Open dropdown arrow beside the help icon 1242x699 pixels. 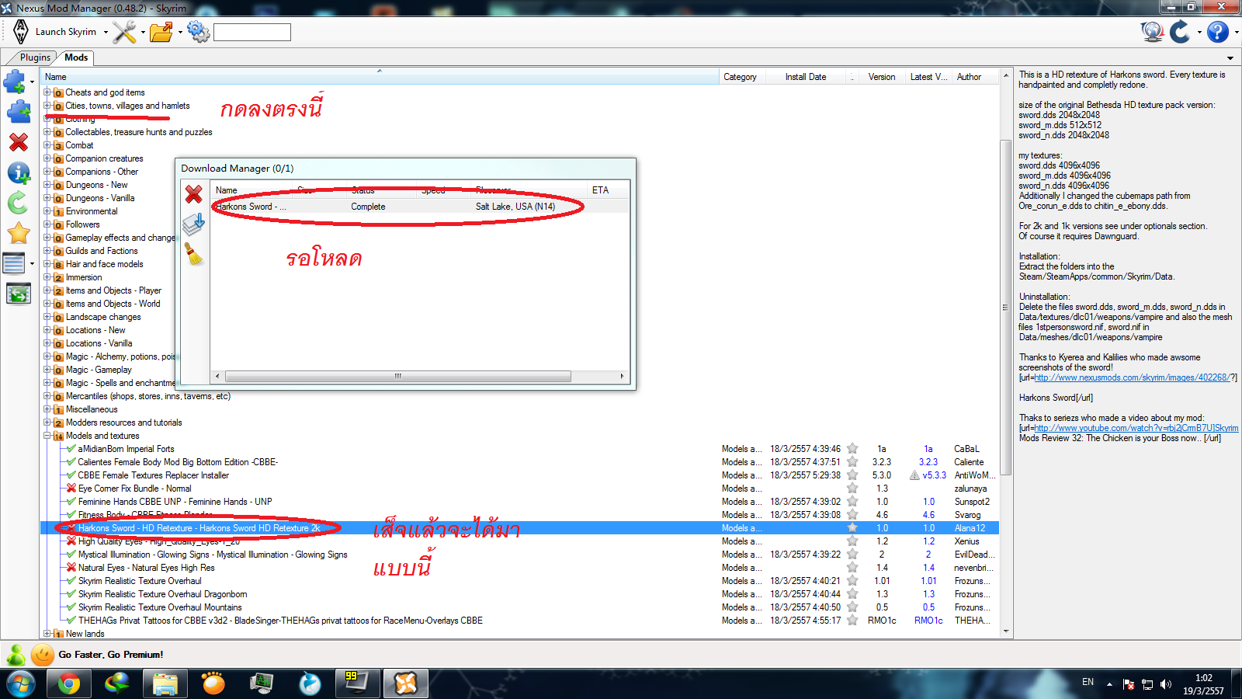pyautogui.click(x=1236, y=33)
